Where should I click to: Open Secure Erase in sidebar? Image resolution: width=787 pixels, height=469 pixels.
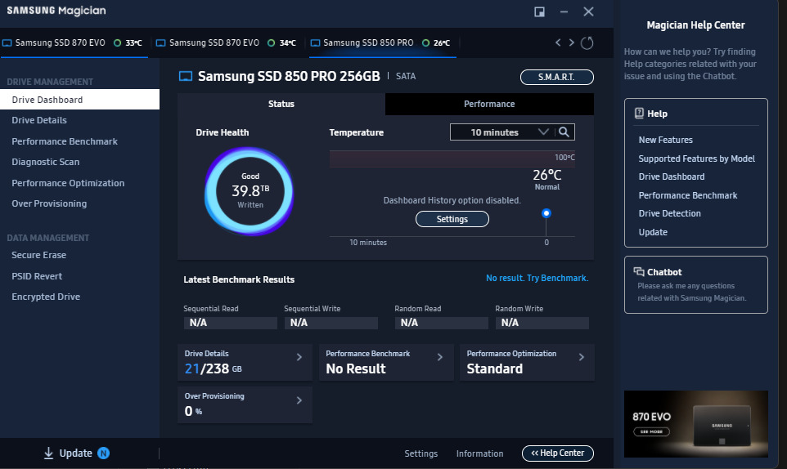[39, 255]
